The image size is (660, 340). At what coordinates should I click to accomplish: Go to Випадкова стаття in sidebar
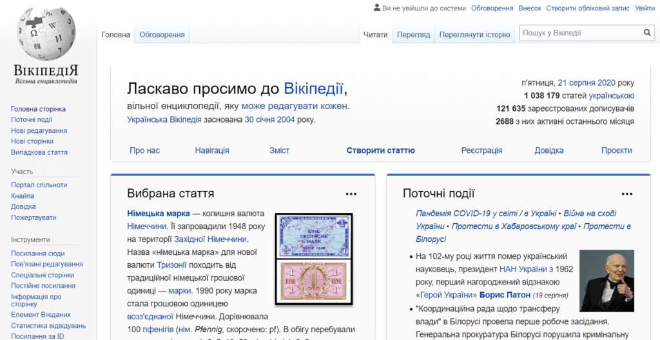[39, 152]
